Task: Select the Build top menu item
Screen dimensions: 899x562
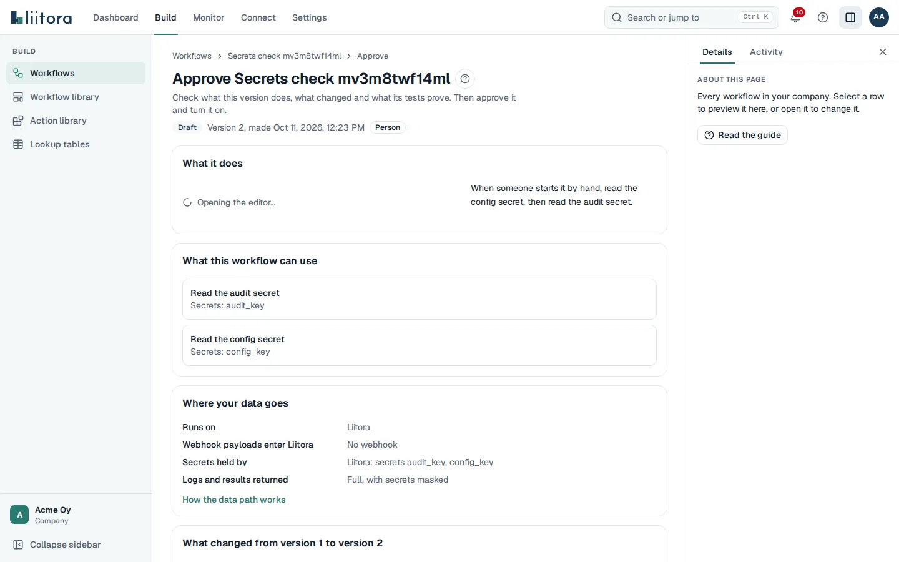Action: coord(165,17)
